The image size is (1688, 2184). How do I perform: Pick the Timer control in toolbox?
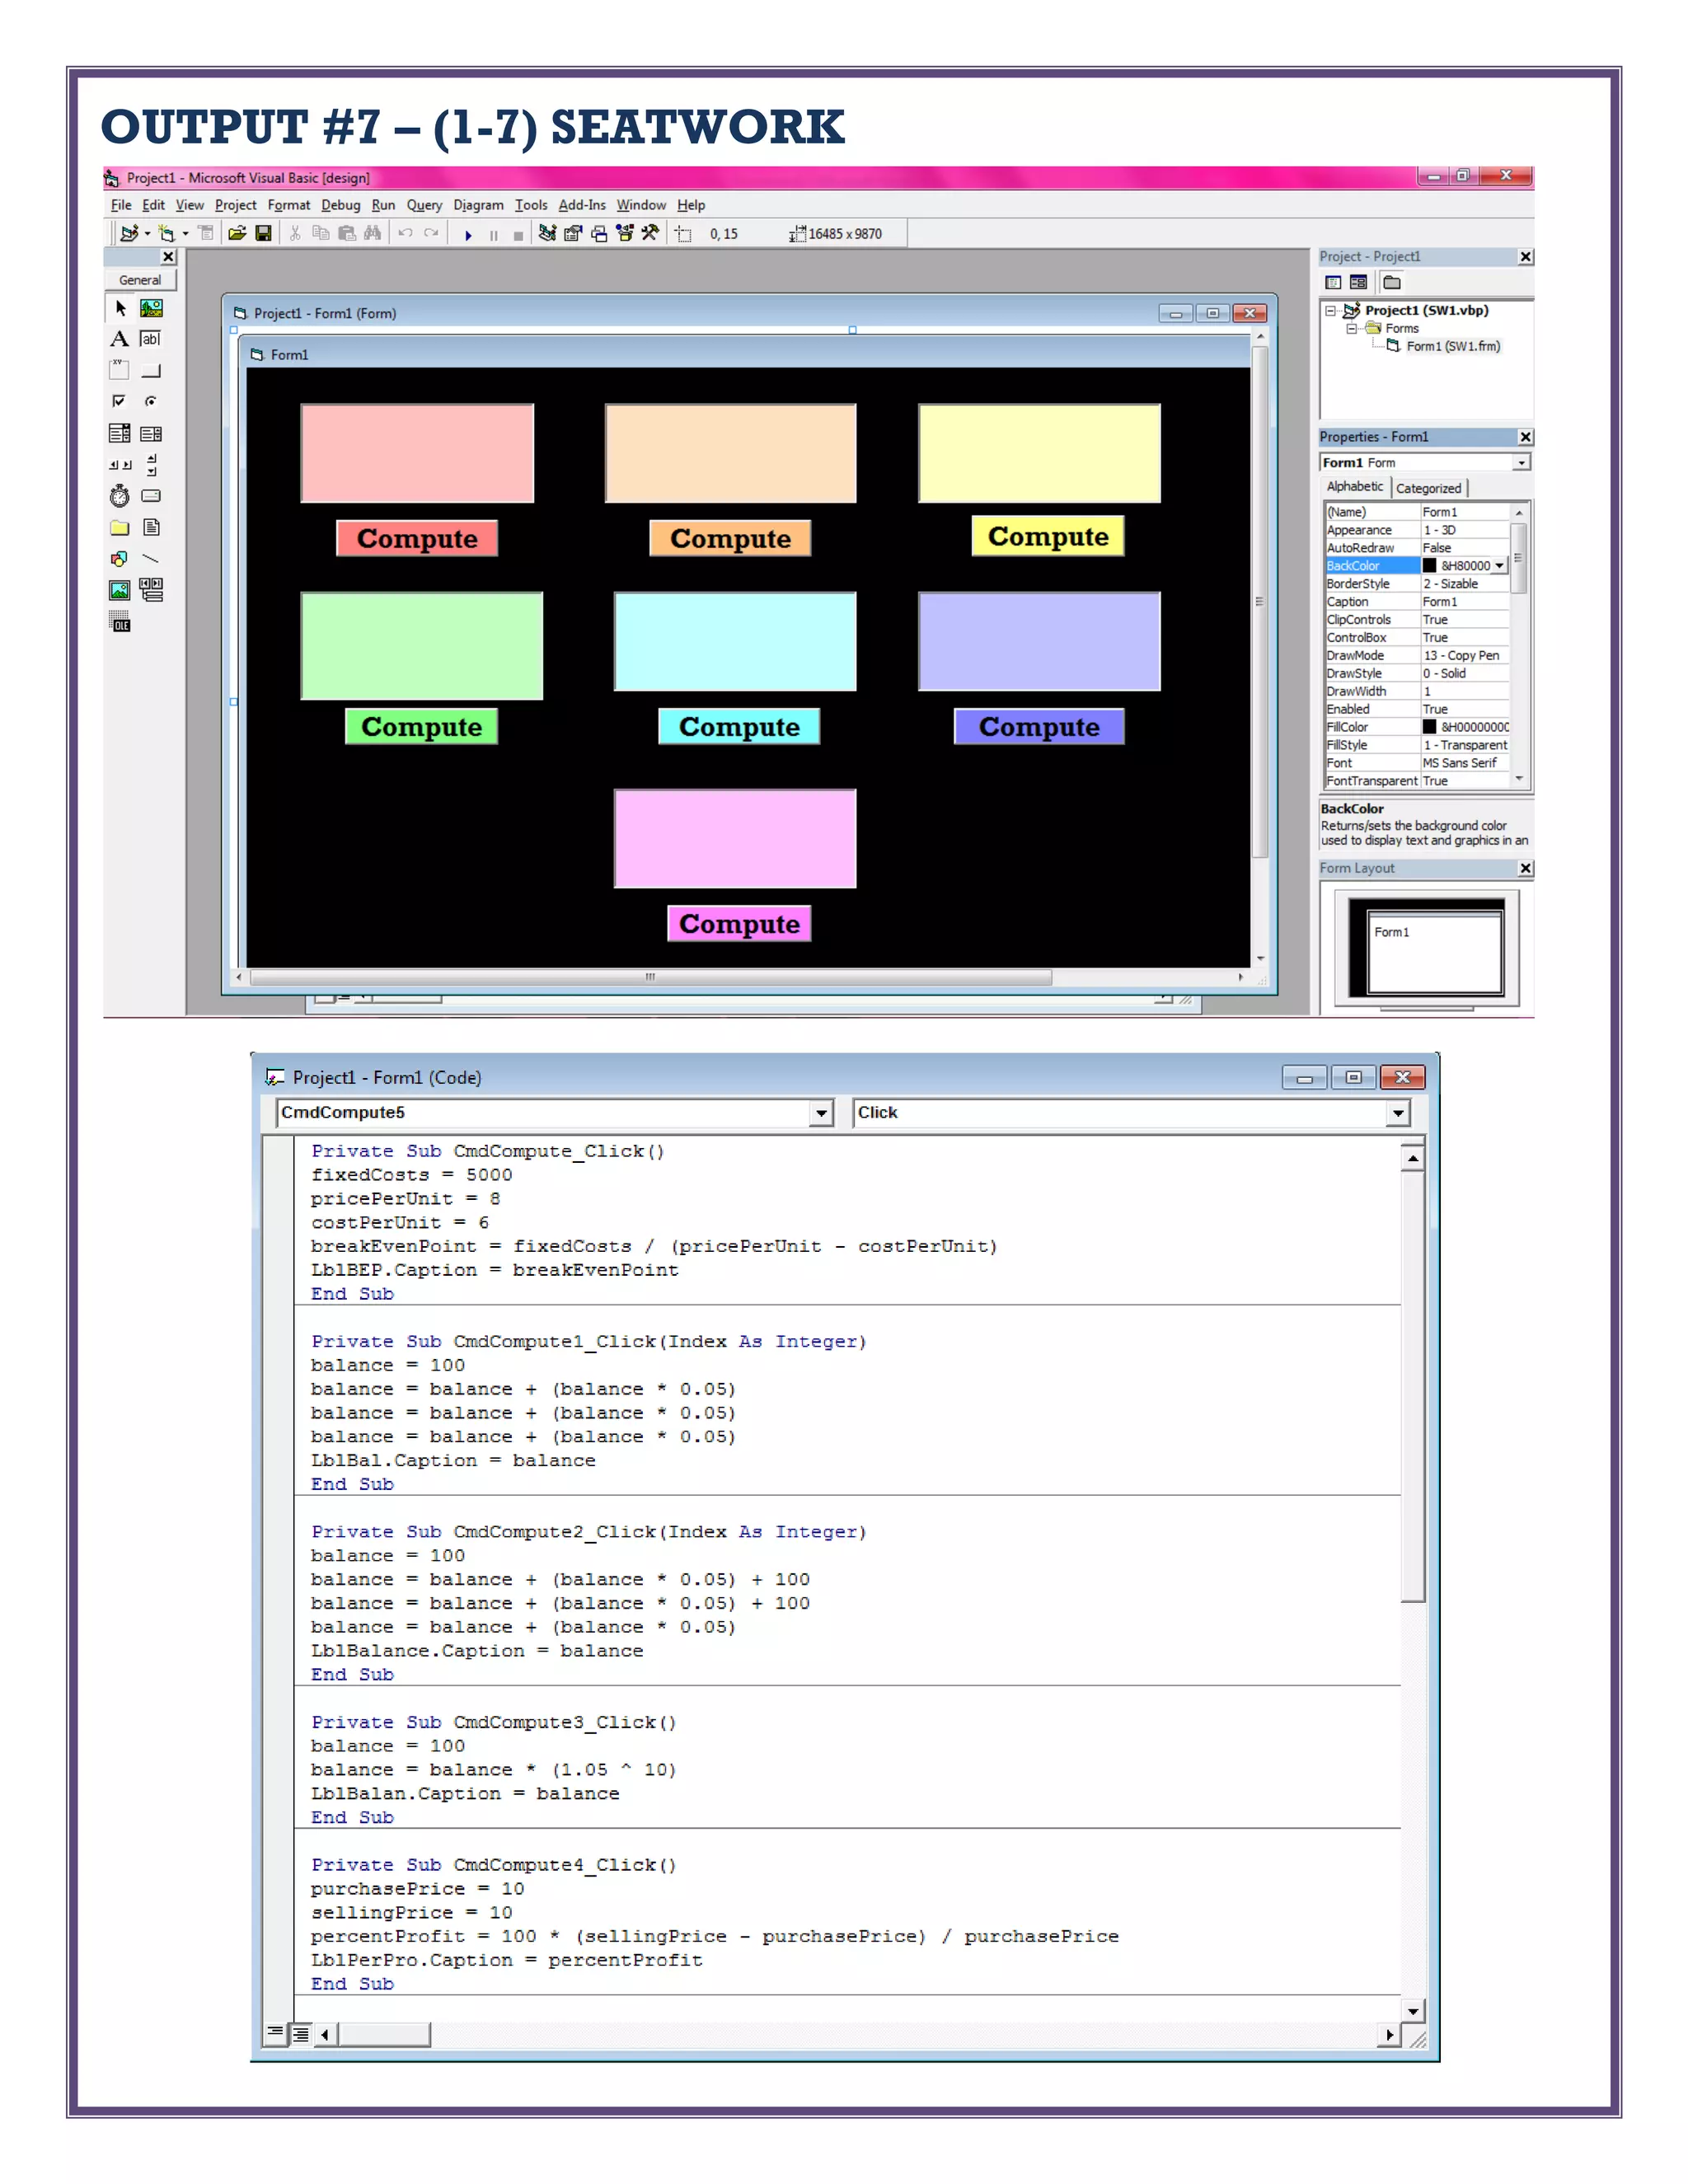click(119, 496)
